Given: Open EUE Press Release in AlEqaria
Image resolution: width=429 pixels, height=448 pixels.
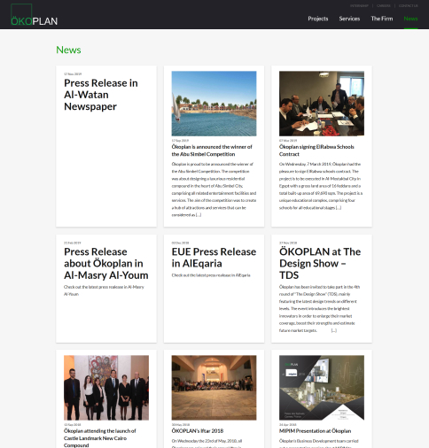Looking at the screenshot, I should tap(214, 258).
